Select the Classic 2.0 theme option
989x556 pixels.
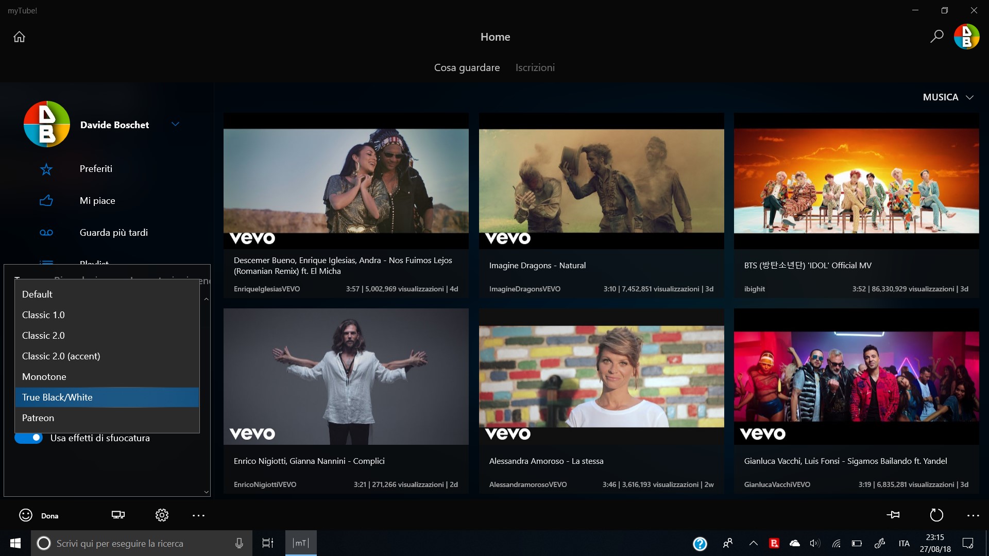click(x=107, y=336)
